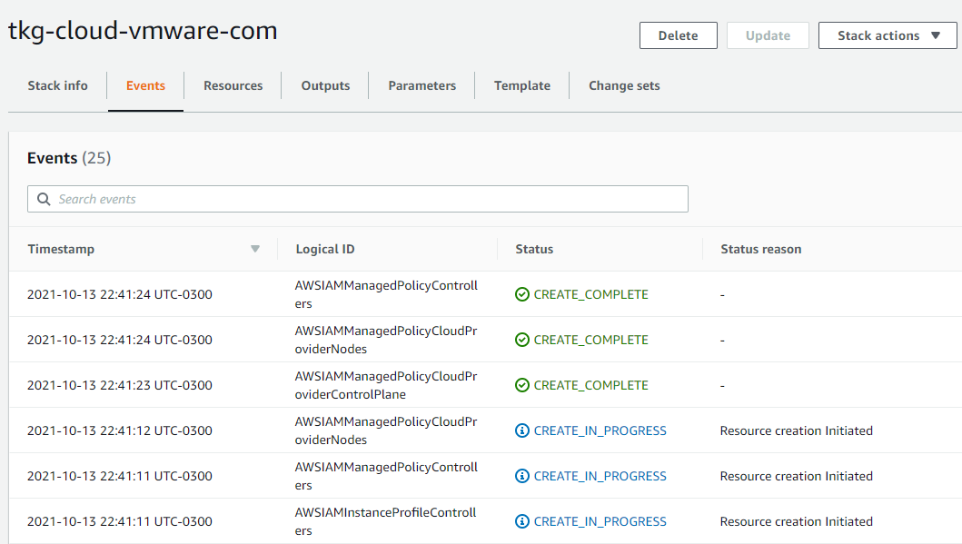Screen dimensions: 962x544
Task: Click the Status column header
Action: pos(534,249)
